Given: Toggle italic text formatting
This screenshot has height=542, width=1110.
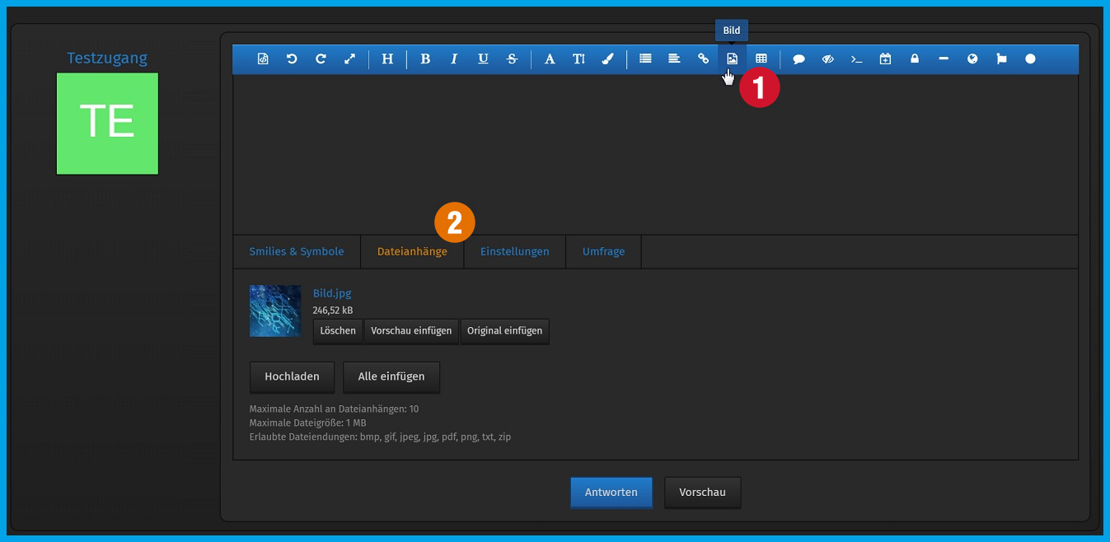Looking at the screenshot, I should [x=454, y=59].
